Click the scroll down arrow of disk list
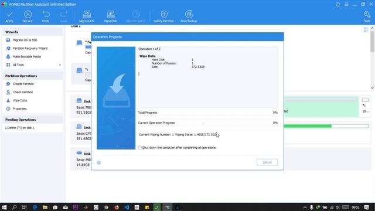 click(373, 88)
